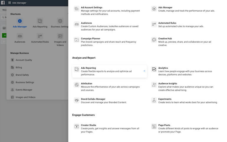Click the nine-dot grid menu icon
This screenshot has height=142, width=227.
click(x=9, y=3)
